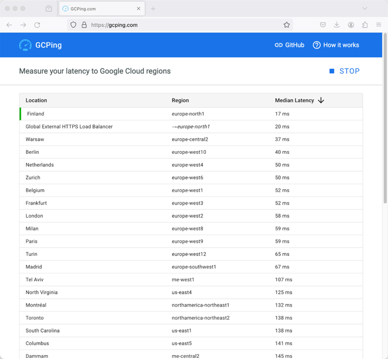Click the 141 ms latency value

pos(284,343)
